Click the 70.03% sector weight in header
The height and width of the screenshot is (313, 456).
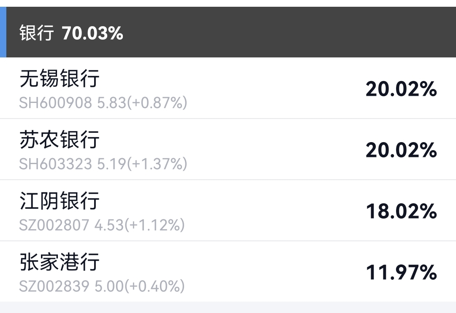tap(92, 33)
